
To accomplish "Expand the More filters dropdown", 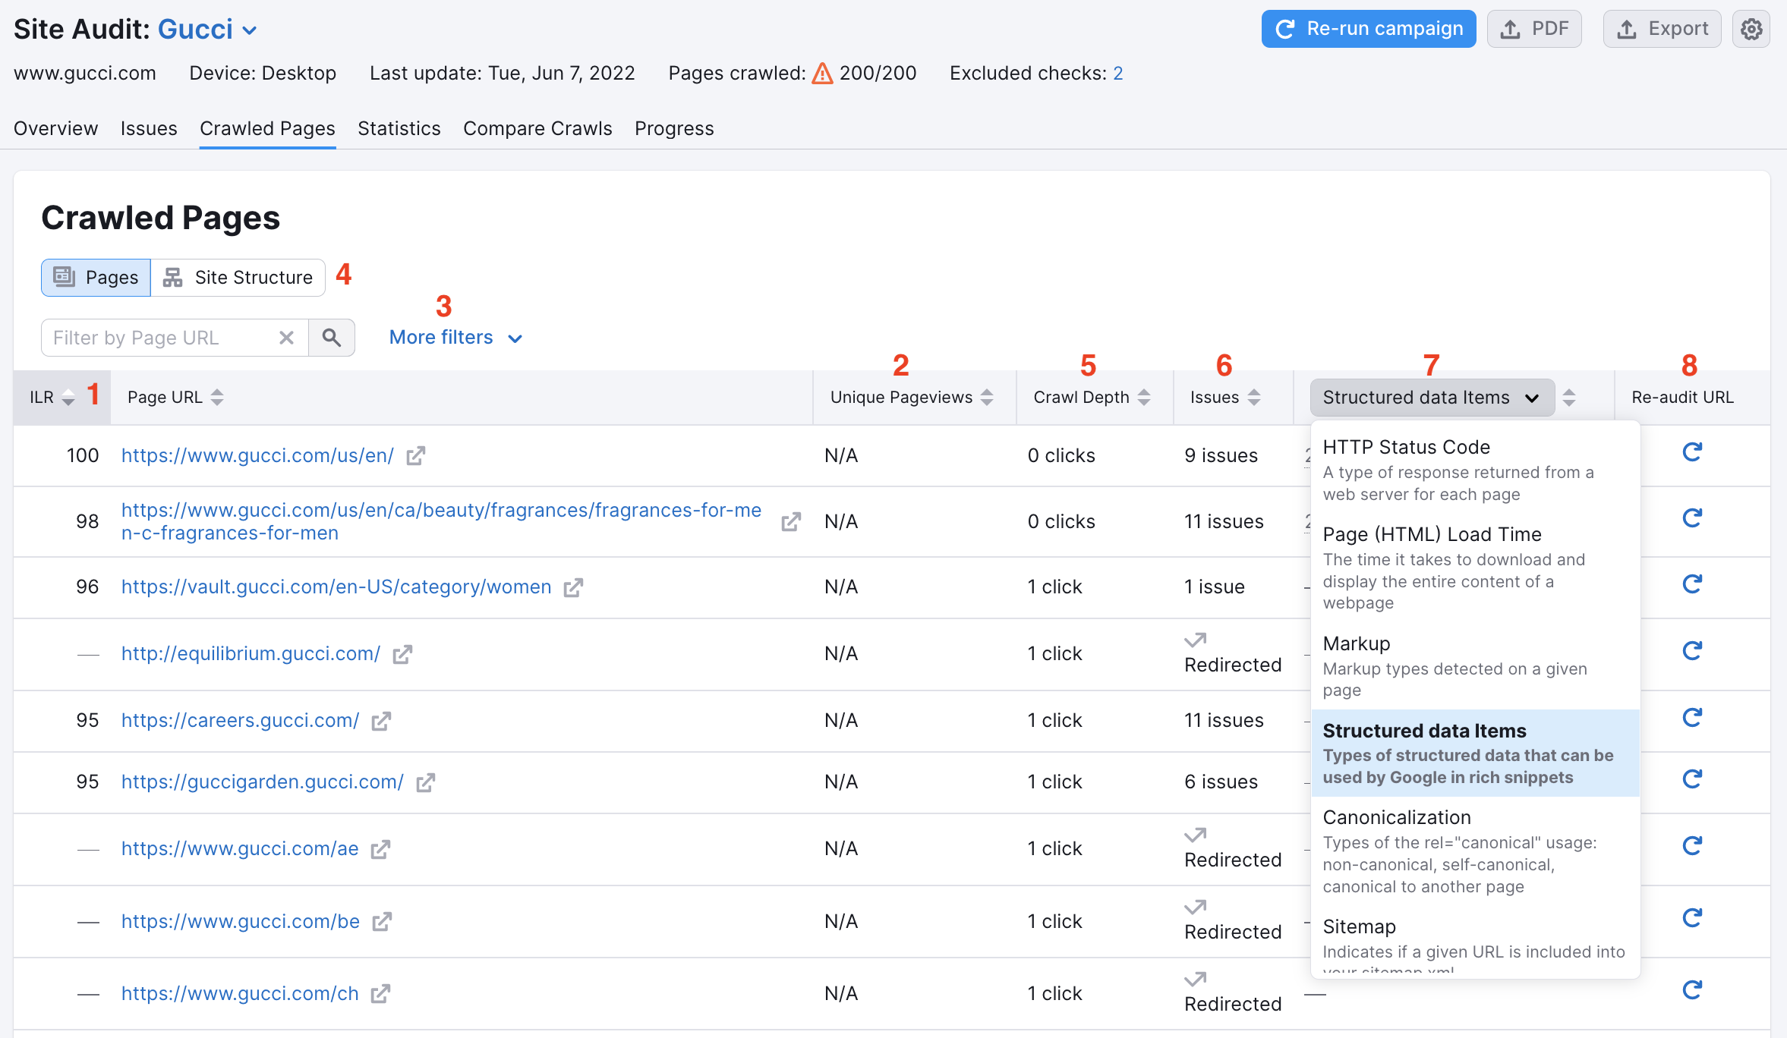I will 455,338.
